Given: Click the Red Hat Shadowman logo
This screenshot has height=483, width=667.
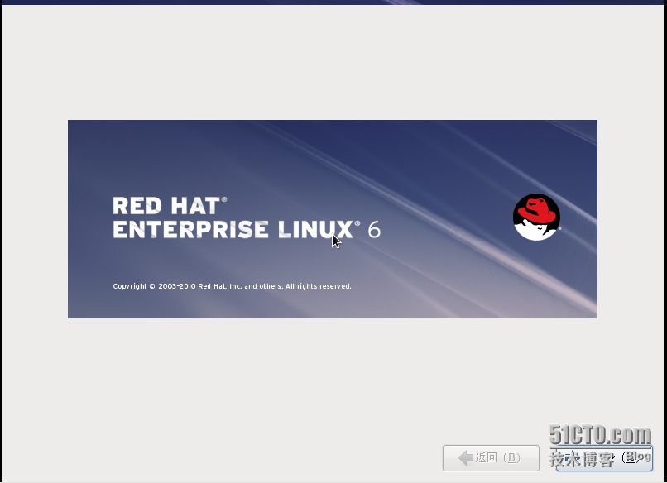Looking at the screenshot, I should coord(536,218).
